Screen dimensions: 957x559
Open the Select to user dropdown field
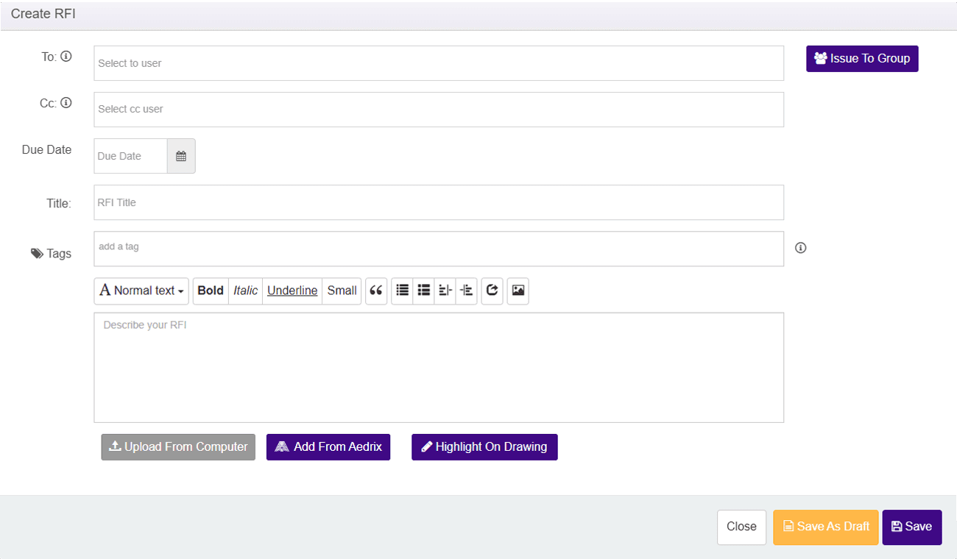click(x=438, y=63)
